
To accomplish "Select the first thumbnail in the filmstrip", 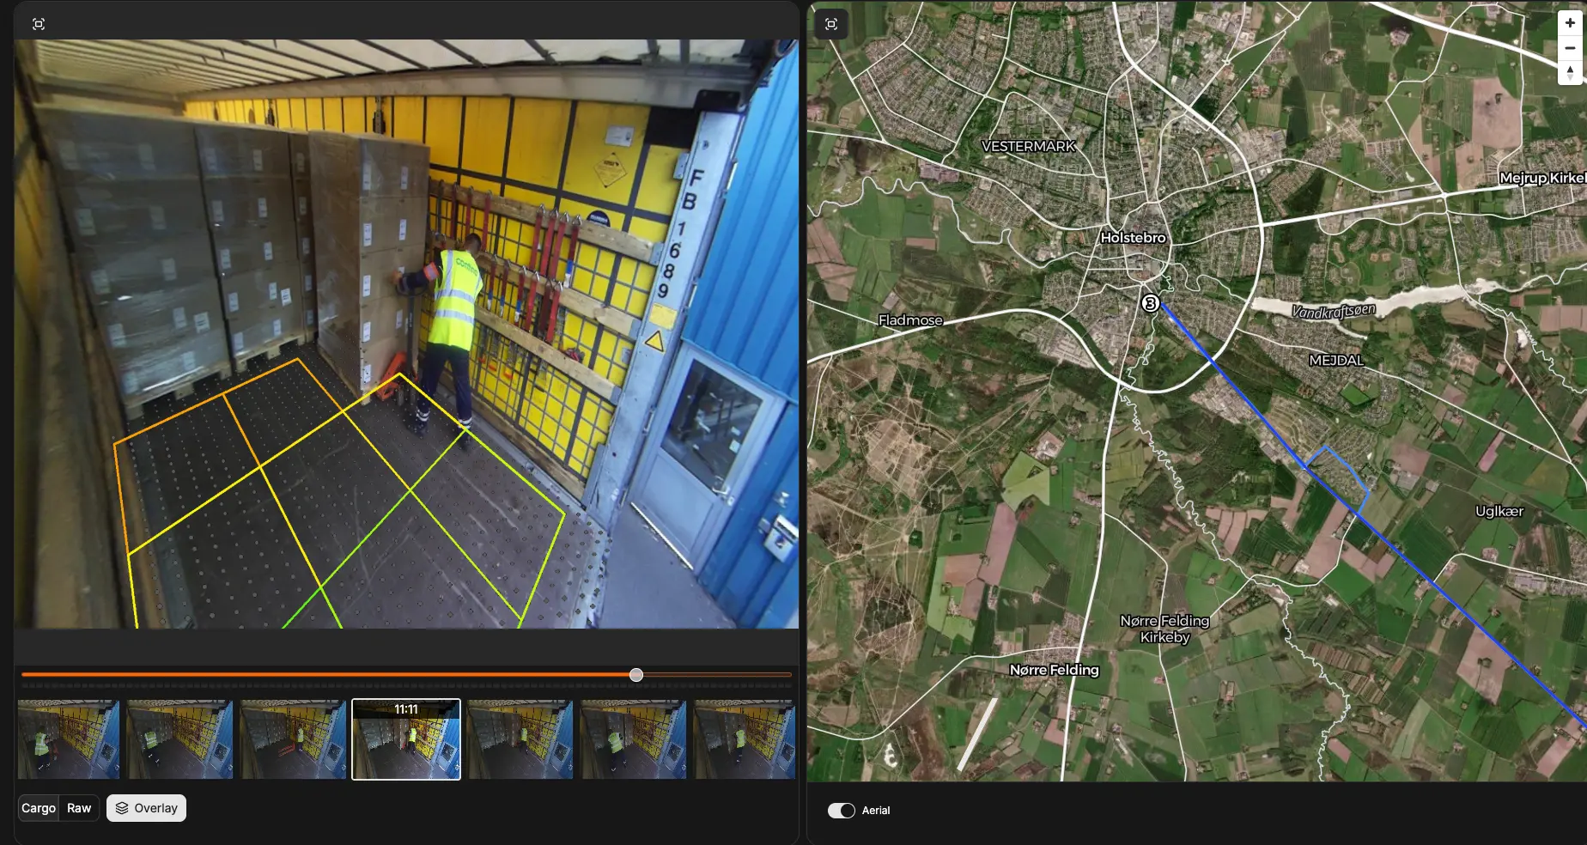I will [69, 739].
